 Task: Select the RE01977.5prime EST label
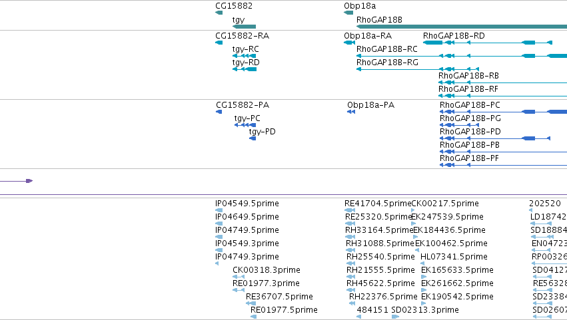[284, 310]
